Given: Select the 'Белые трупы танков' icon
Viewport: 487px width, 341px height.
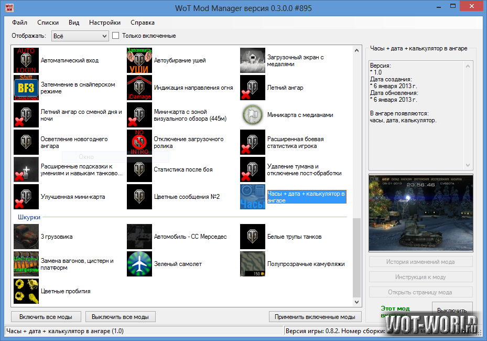Looking at the screenshot, I should 253,237.
